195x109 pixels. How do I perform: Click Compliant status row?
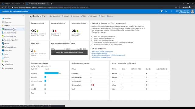pyautogui.click(x=90, y=73)
